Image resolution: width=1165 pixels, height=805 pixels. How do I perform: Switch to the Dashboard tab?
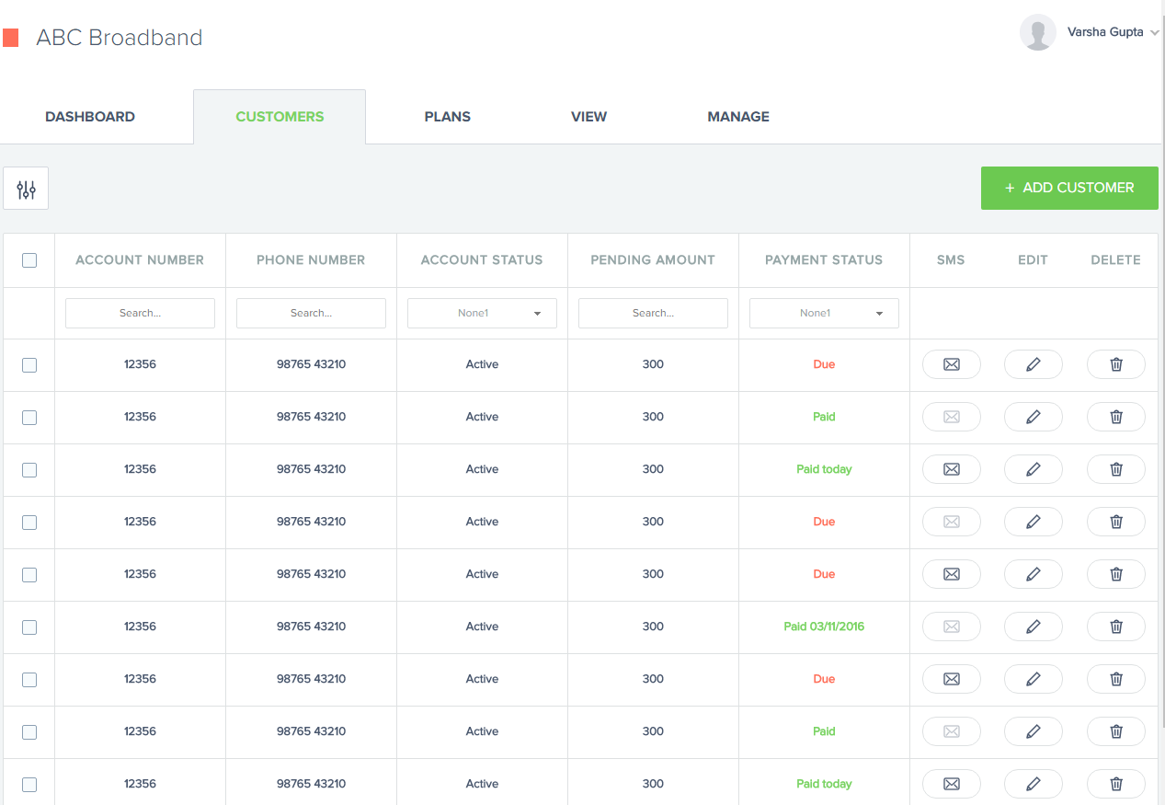click(90, 117)
